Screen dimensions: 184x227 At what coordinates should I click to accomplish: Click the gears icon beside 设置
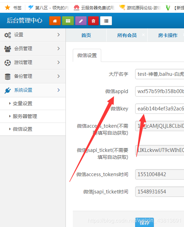tap(8, 35)
